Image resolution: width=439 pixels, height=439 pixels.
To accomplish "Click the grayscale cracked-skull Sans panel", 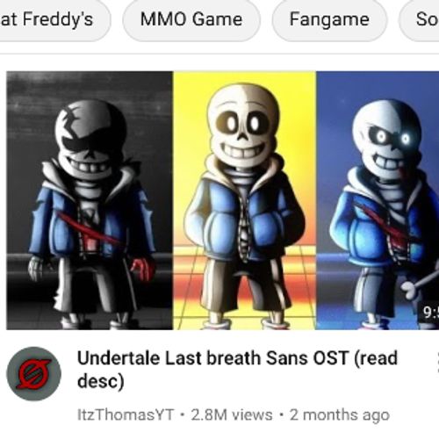I will coord(90,200).
